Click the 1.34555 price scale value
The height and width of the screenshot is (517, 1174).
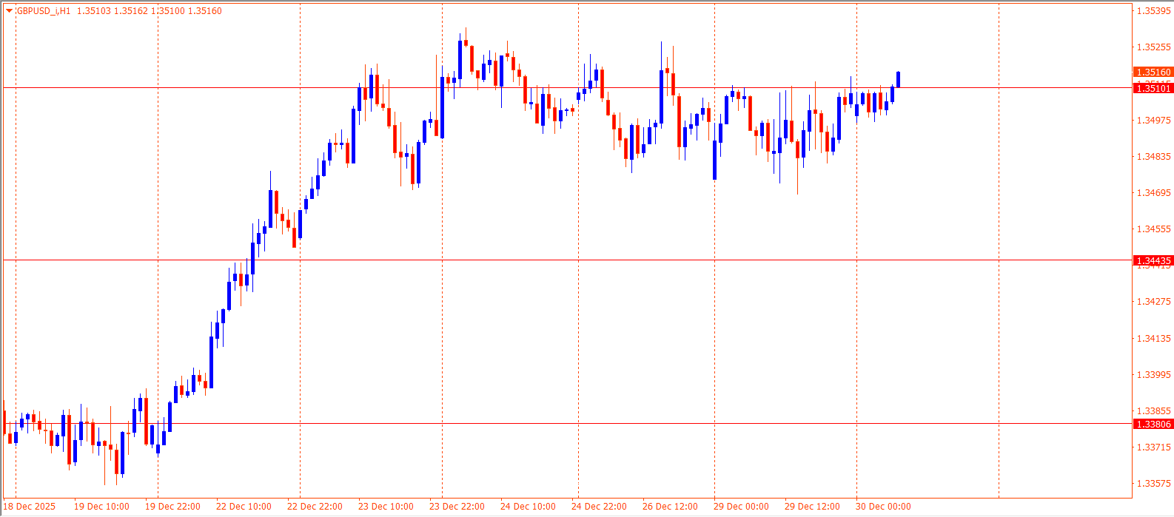[1153, 229]
